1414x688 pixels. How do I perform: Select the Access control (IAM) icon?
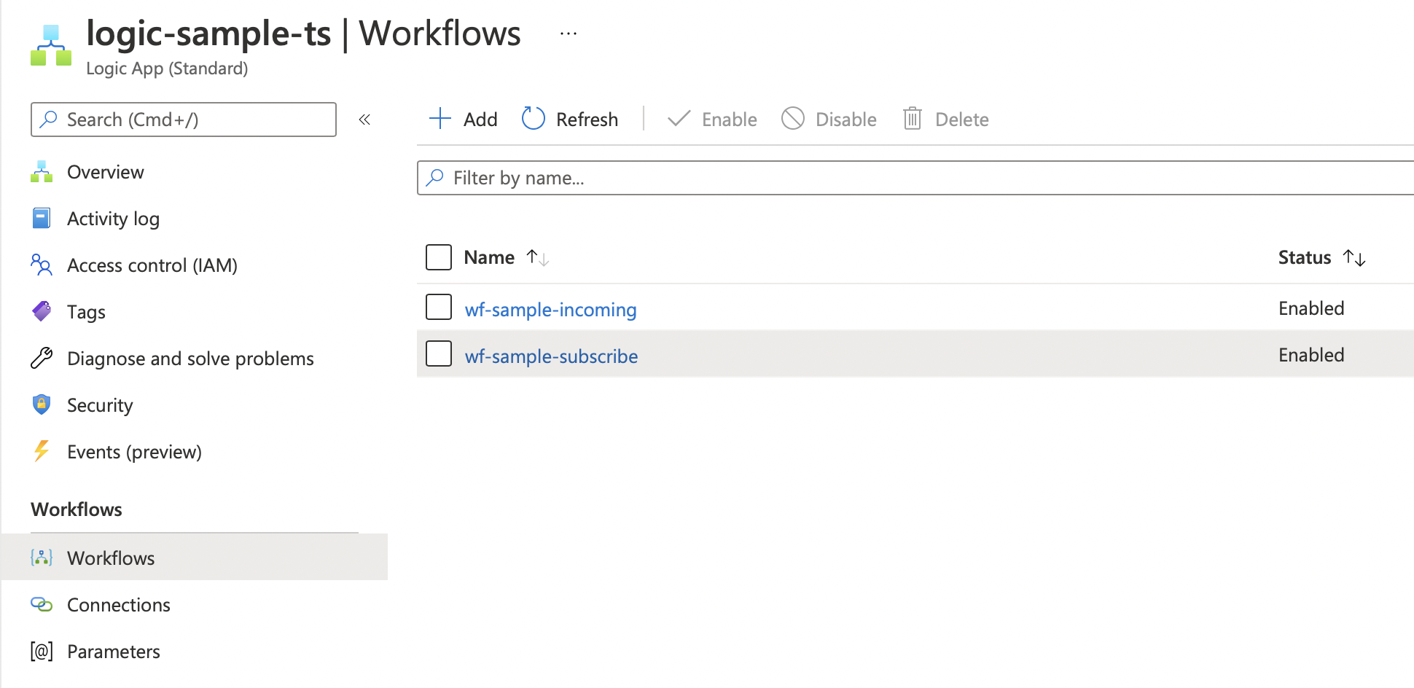tap(42, 265)
